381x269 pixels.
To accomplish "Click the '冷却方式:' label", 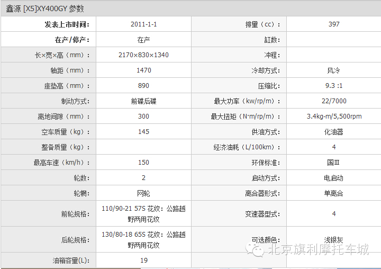I will [x=266, y=70].
